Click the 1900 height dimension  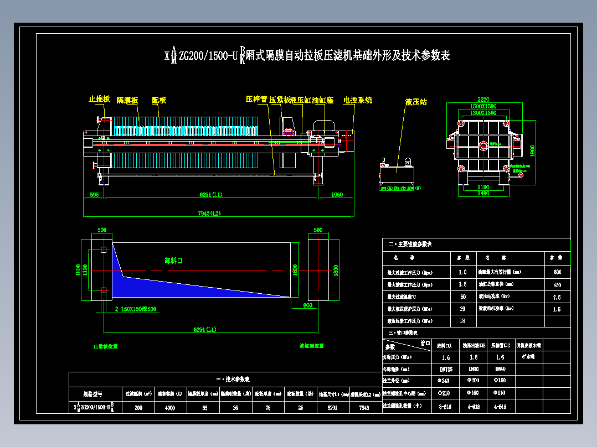532,150
